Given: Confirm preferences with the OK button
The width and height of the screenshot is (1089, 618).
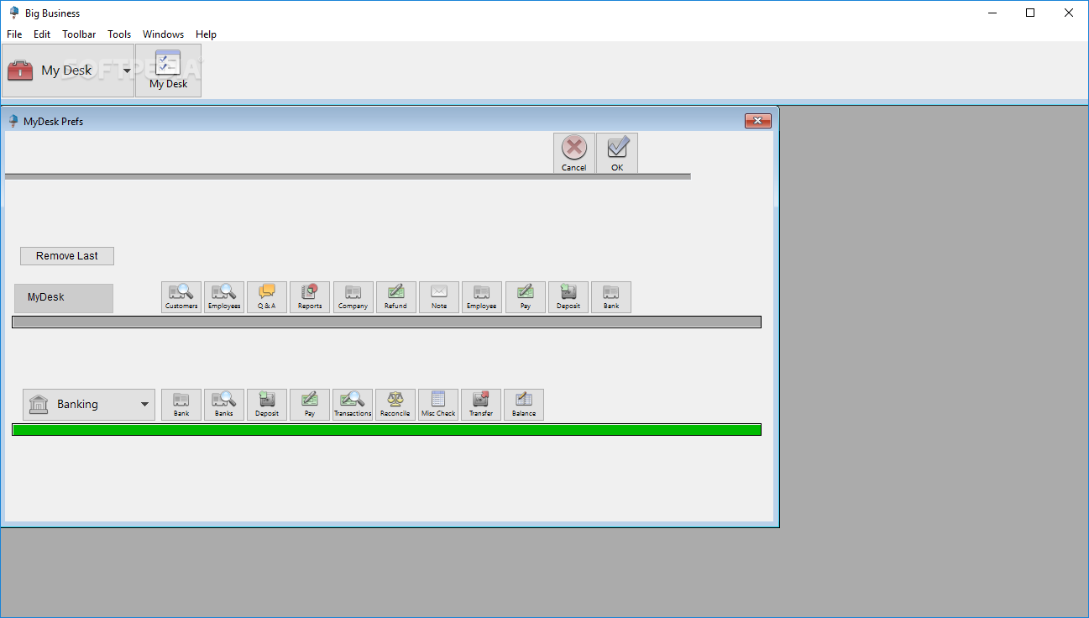Looking at the screenshot, I should click(617, 154).
